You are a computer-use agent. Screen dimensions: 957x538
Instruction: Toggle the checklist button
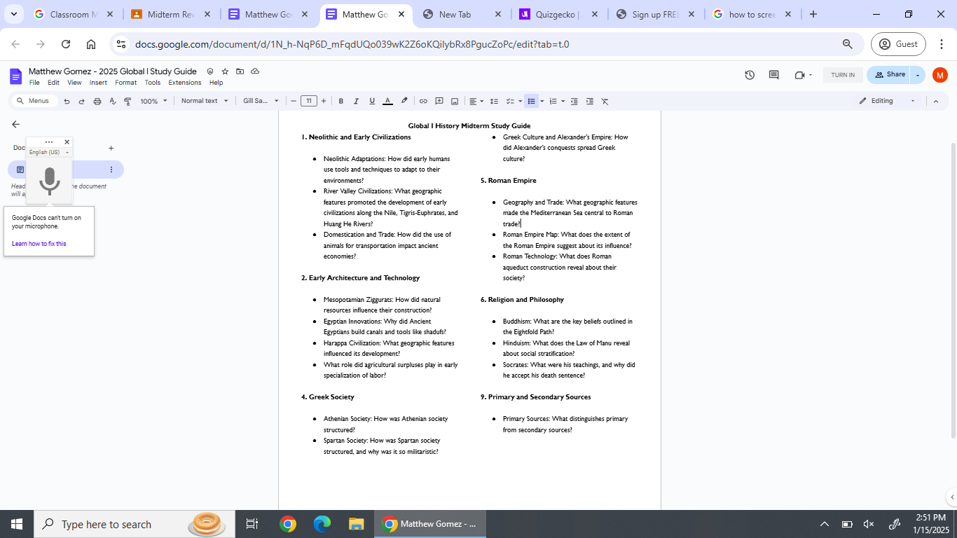tap(510, 101)
